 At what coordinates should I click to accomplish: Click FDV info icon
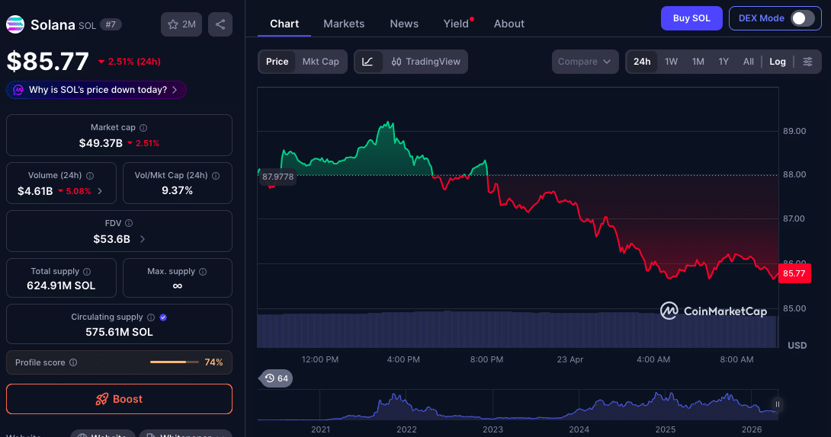click(x=129, y=223)
